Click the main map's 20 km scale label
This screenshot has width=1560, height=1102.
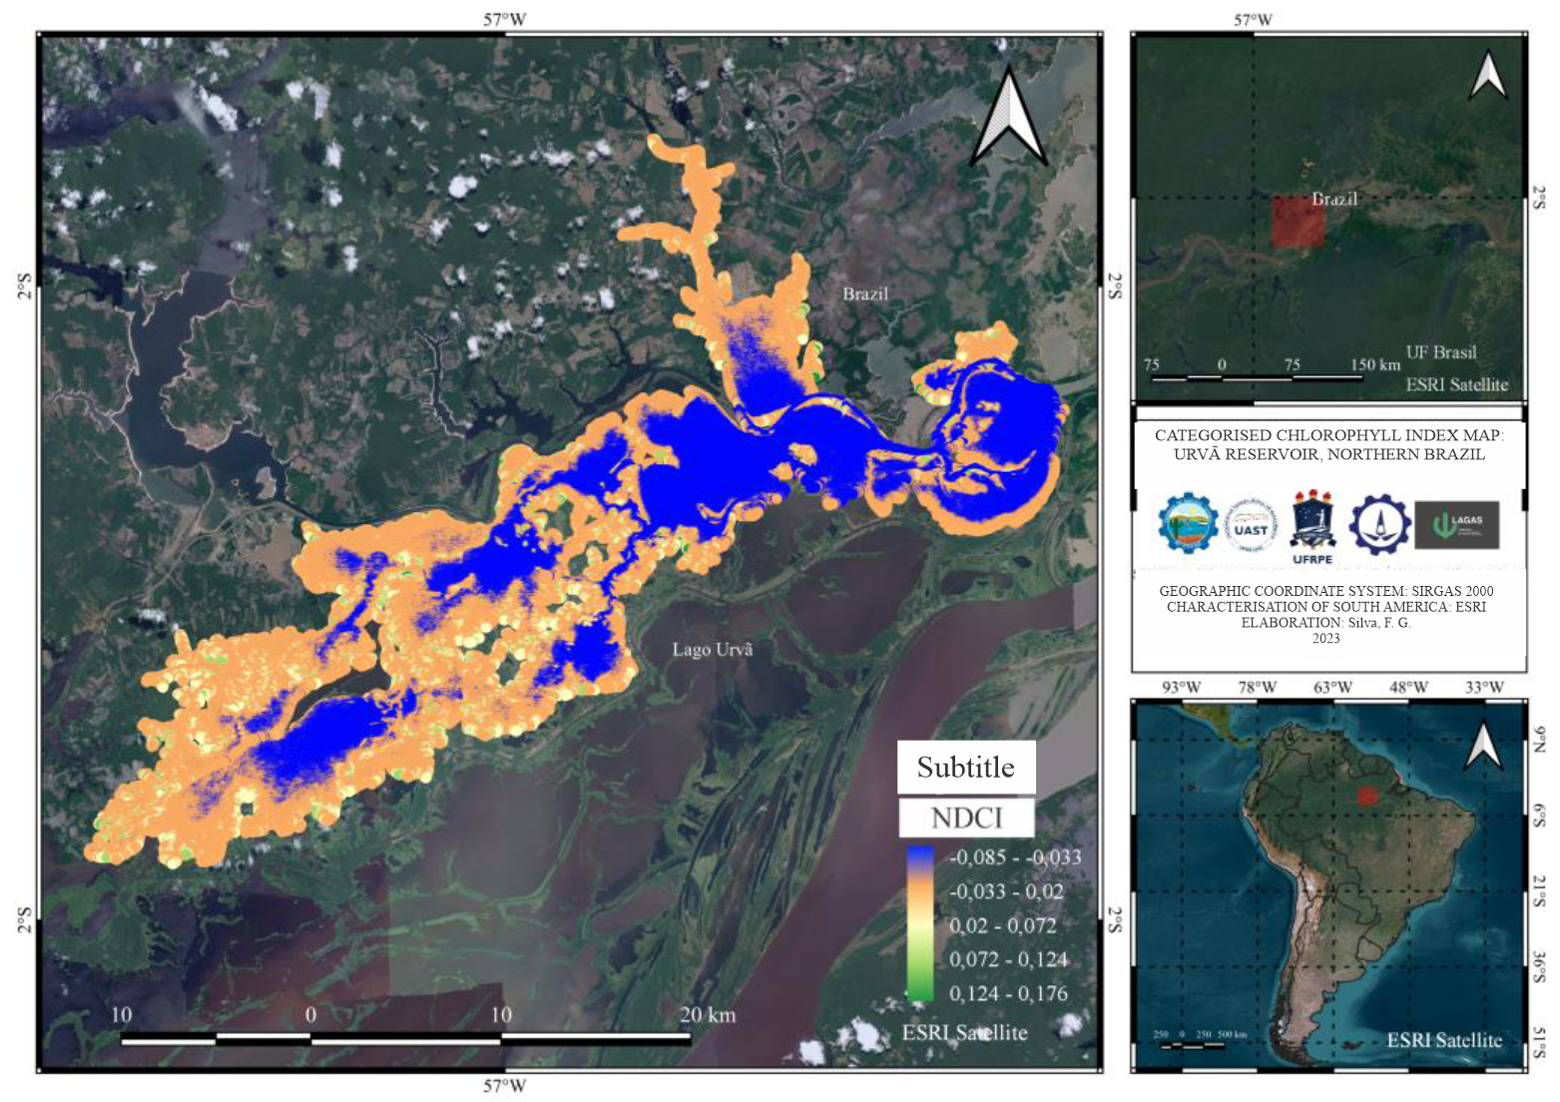707,1015
